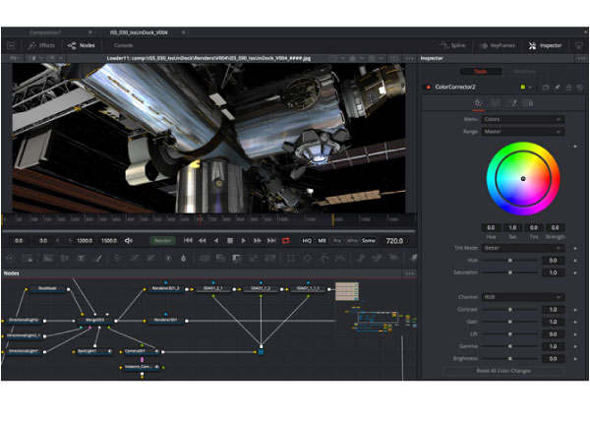Viewport: 590px width, 423px height.
Task: Open the Console panel
Action: tap(123, 45)
